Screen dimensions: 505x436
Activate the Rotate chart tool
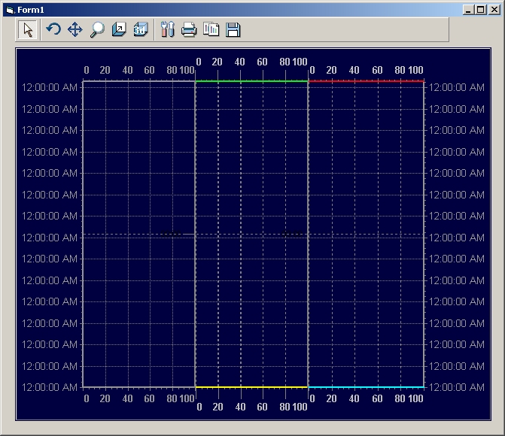(53, 29)
